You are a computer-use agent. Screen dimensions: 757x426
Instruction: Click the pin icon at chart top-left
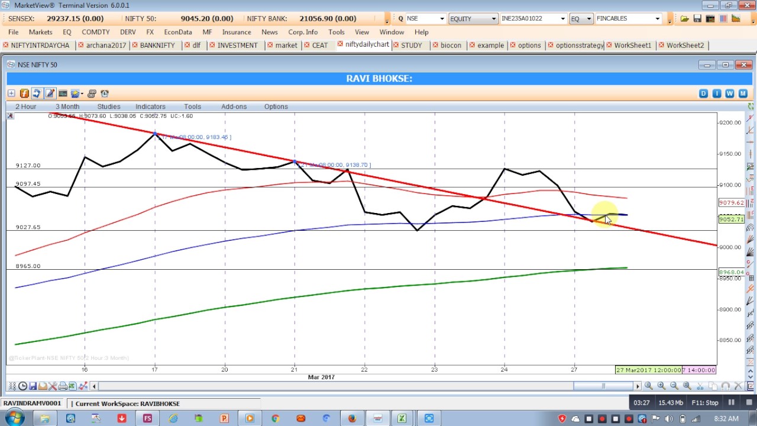pos(10,116)
